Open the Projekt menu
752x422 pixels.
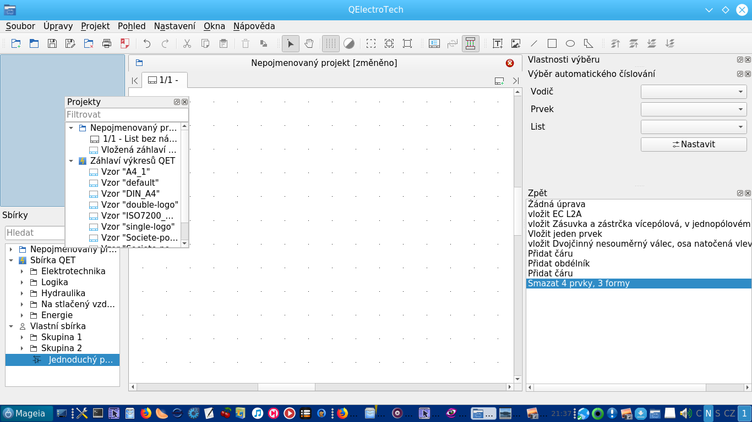95,26
